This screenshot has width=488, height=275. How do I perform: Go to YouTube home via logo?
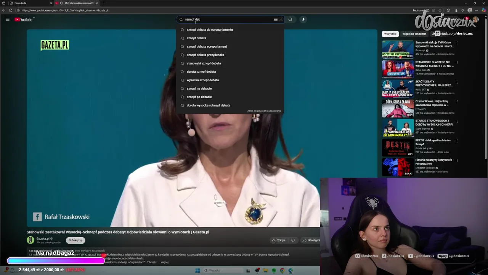pyautogui.click(x=24, y=19)
